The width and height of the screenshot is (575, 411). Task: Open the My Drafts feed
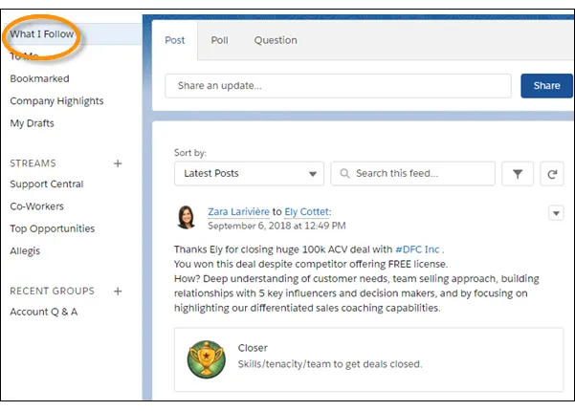tap(32, 123)
